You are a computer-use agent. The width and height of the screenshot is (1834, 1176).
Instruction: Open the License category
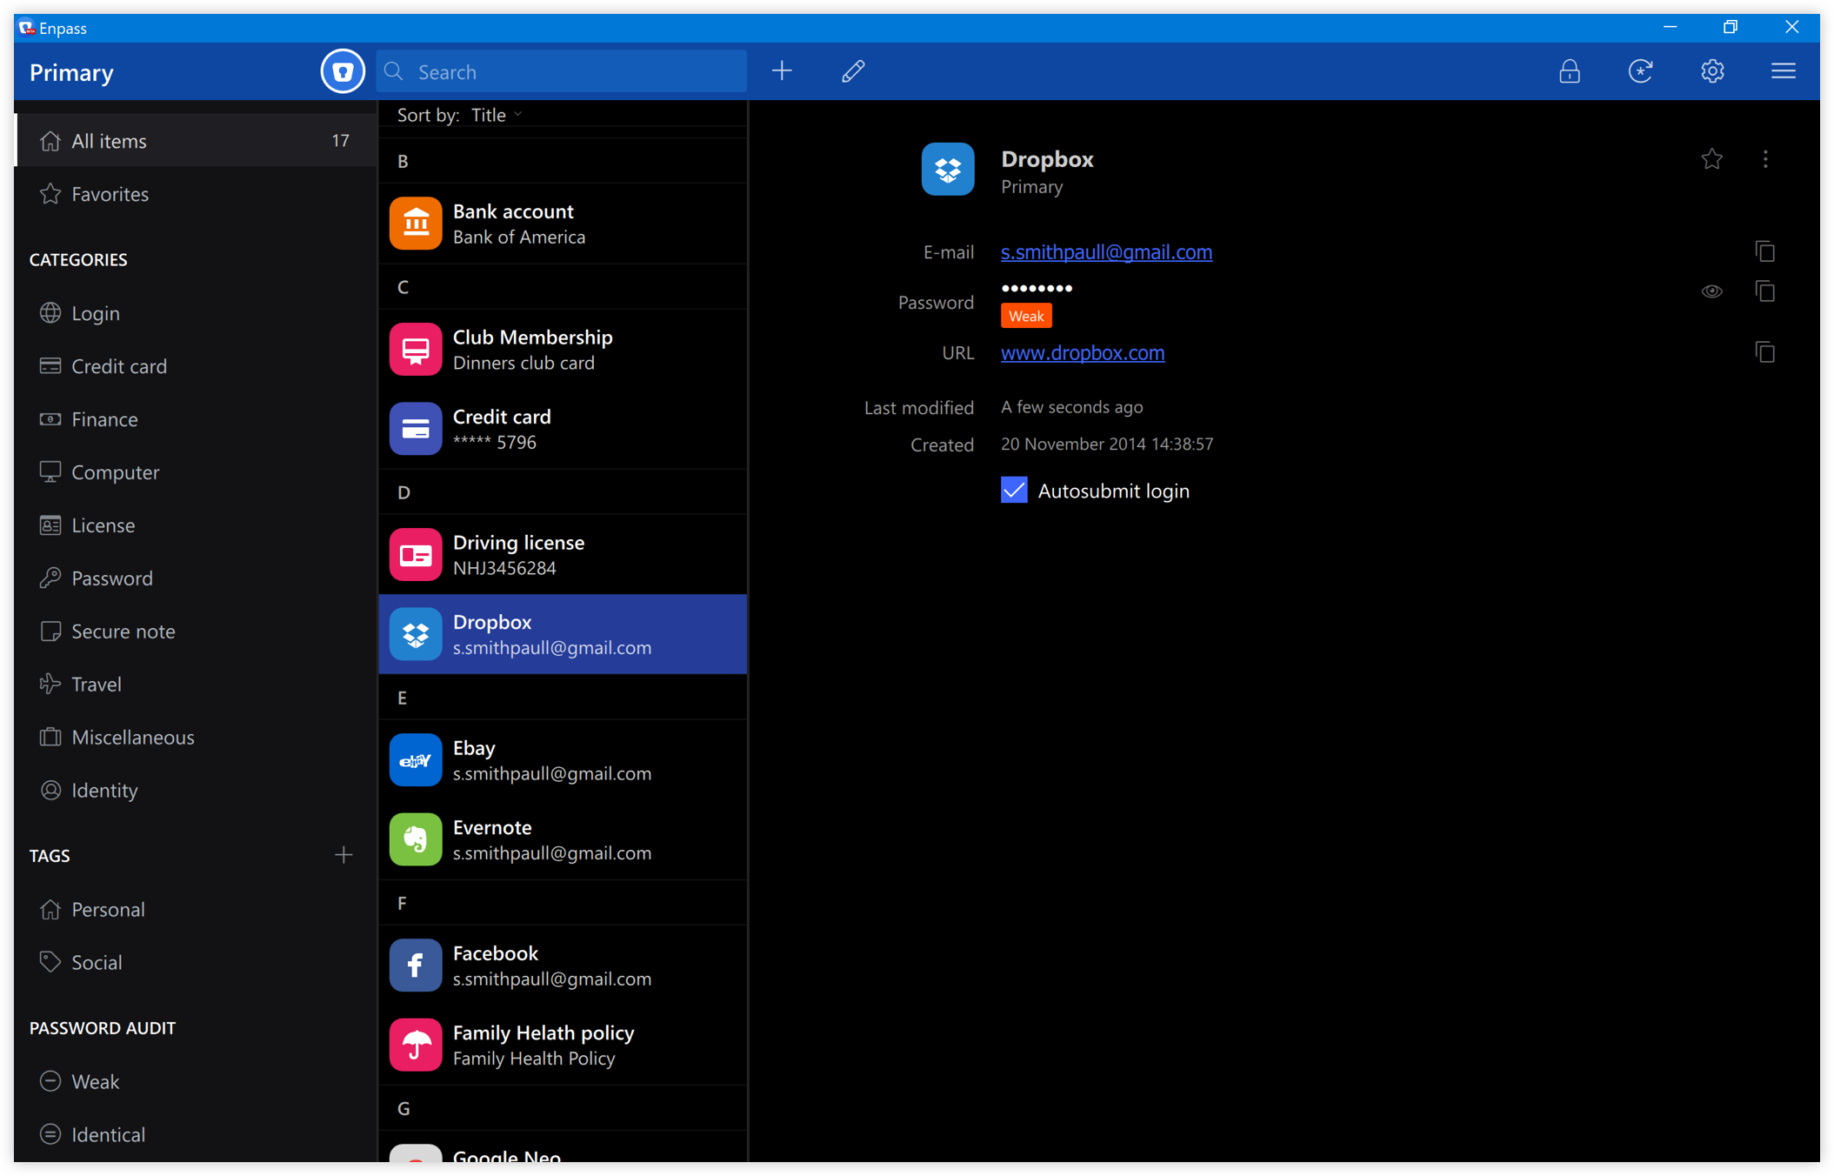tap(196, 525)
